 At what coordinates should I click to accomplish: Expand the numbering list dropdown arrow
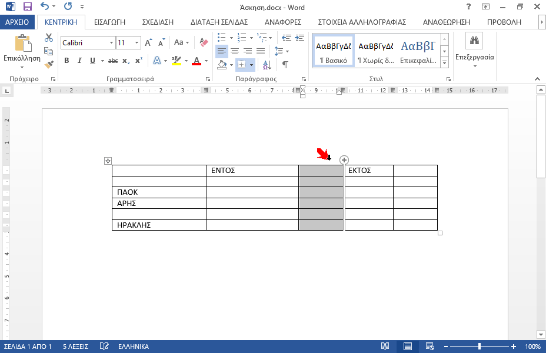point(251,38)
